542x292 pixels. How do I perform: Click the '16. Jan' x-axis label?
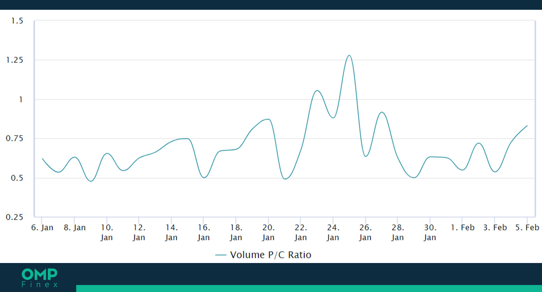tap(204, 233)
